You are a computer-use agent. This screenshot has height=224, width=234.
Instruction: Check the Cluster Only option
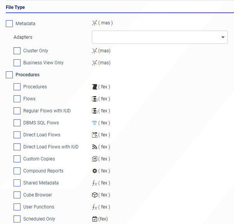(17, 51)
